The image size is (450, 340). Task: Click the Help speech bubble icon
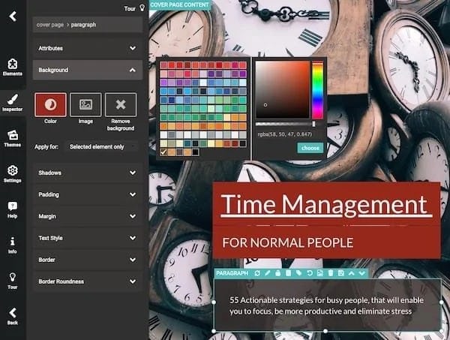point(13,209)
